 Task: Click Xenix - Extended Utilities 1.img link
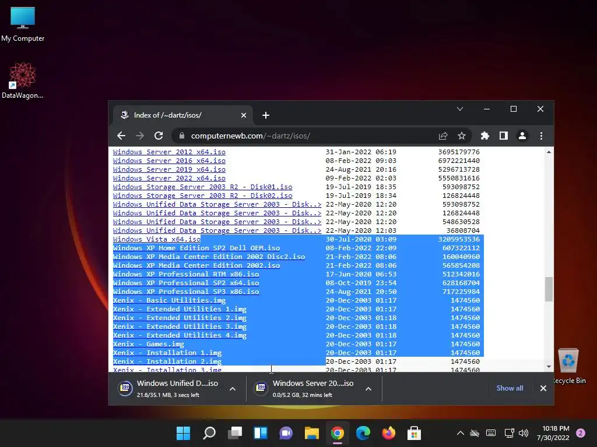pos(180,310)
